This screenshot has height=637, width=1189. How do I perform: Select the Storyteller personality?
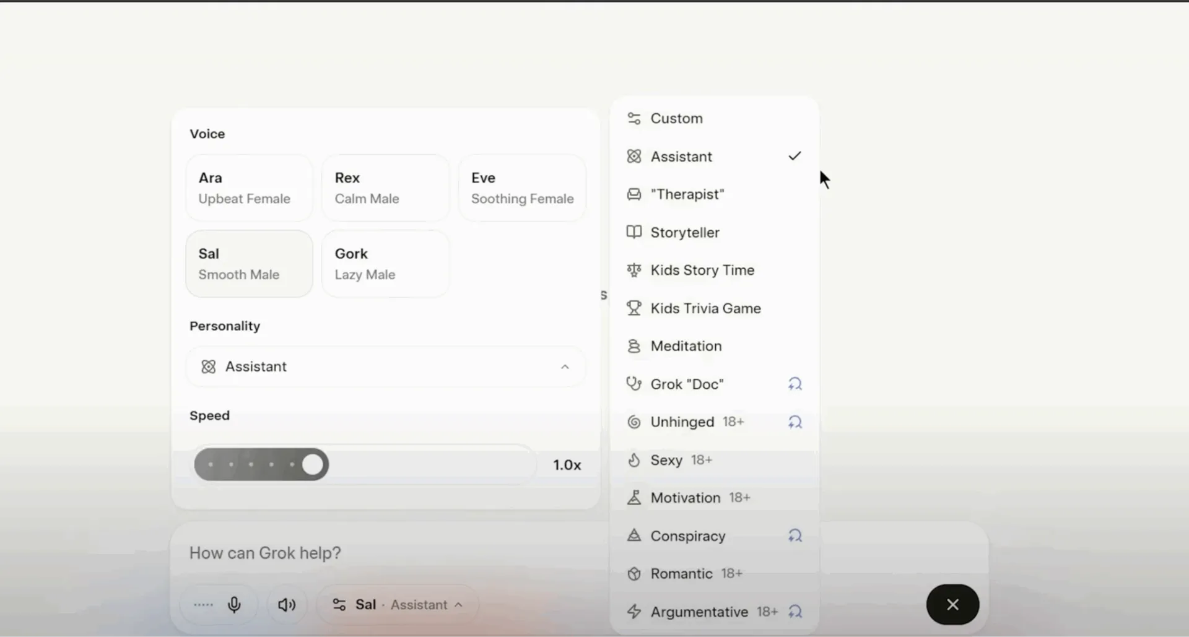click(x=714, y=232)
